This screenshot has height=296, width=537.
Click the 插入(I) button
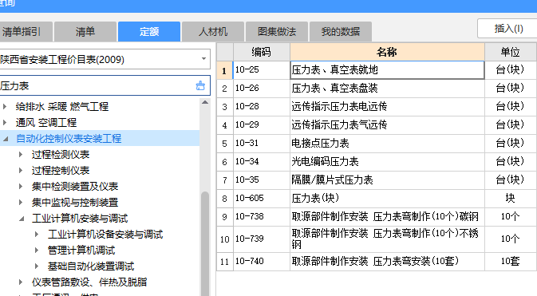[x=508, y=29]
